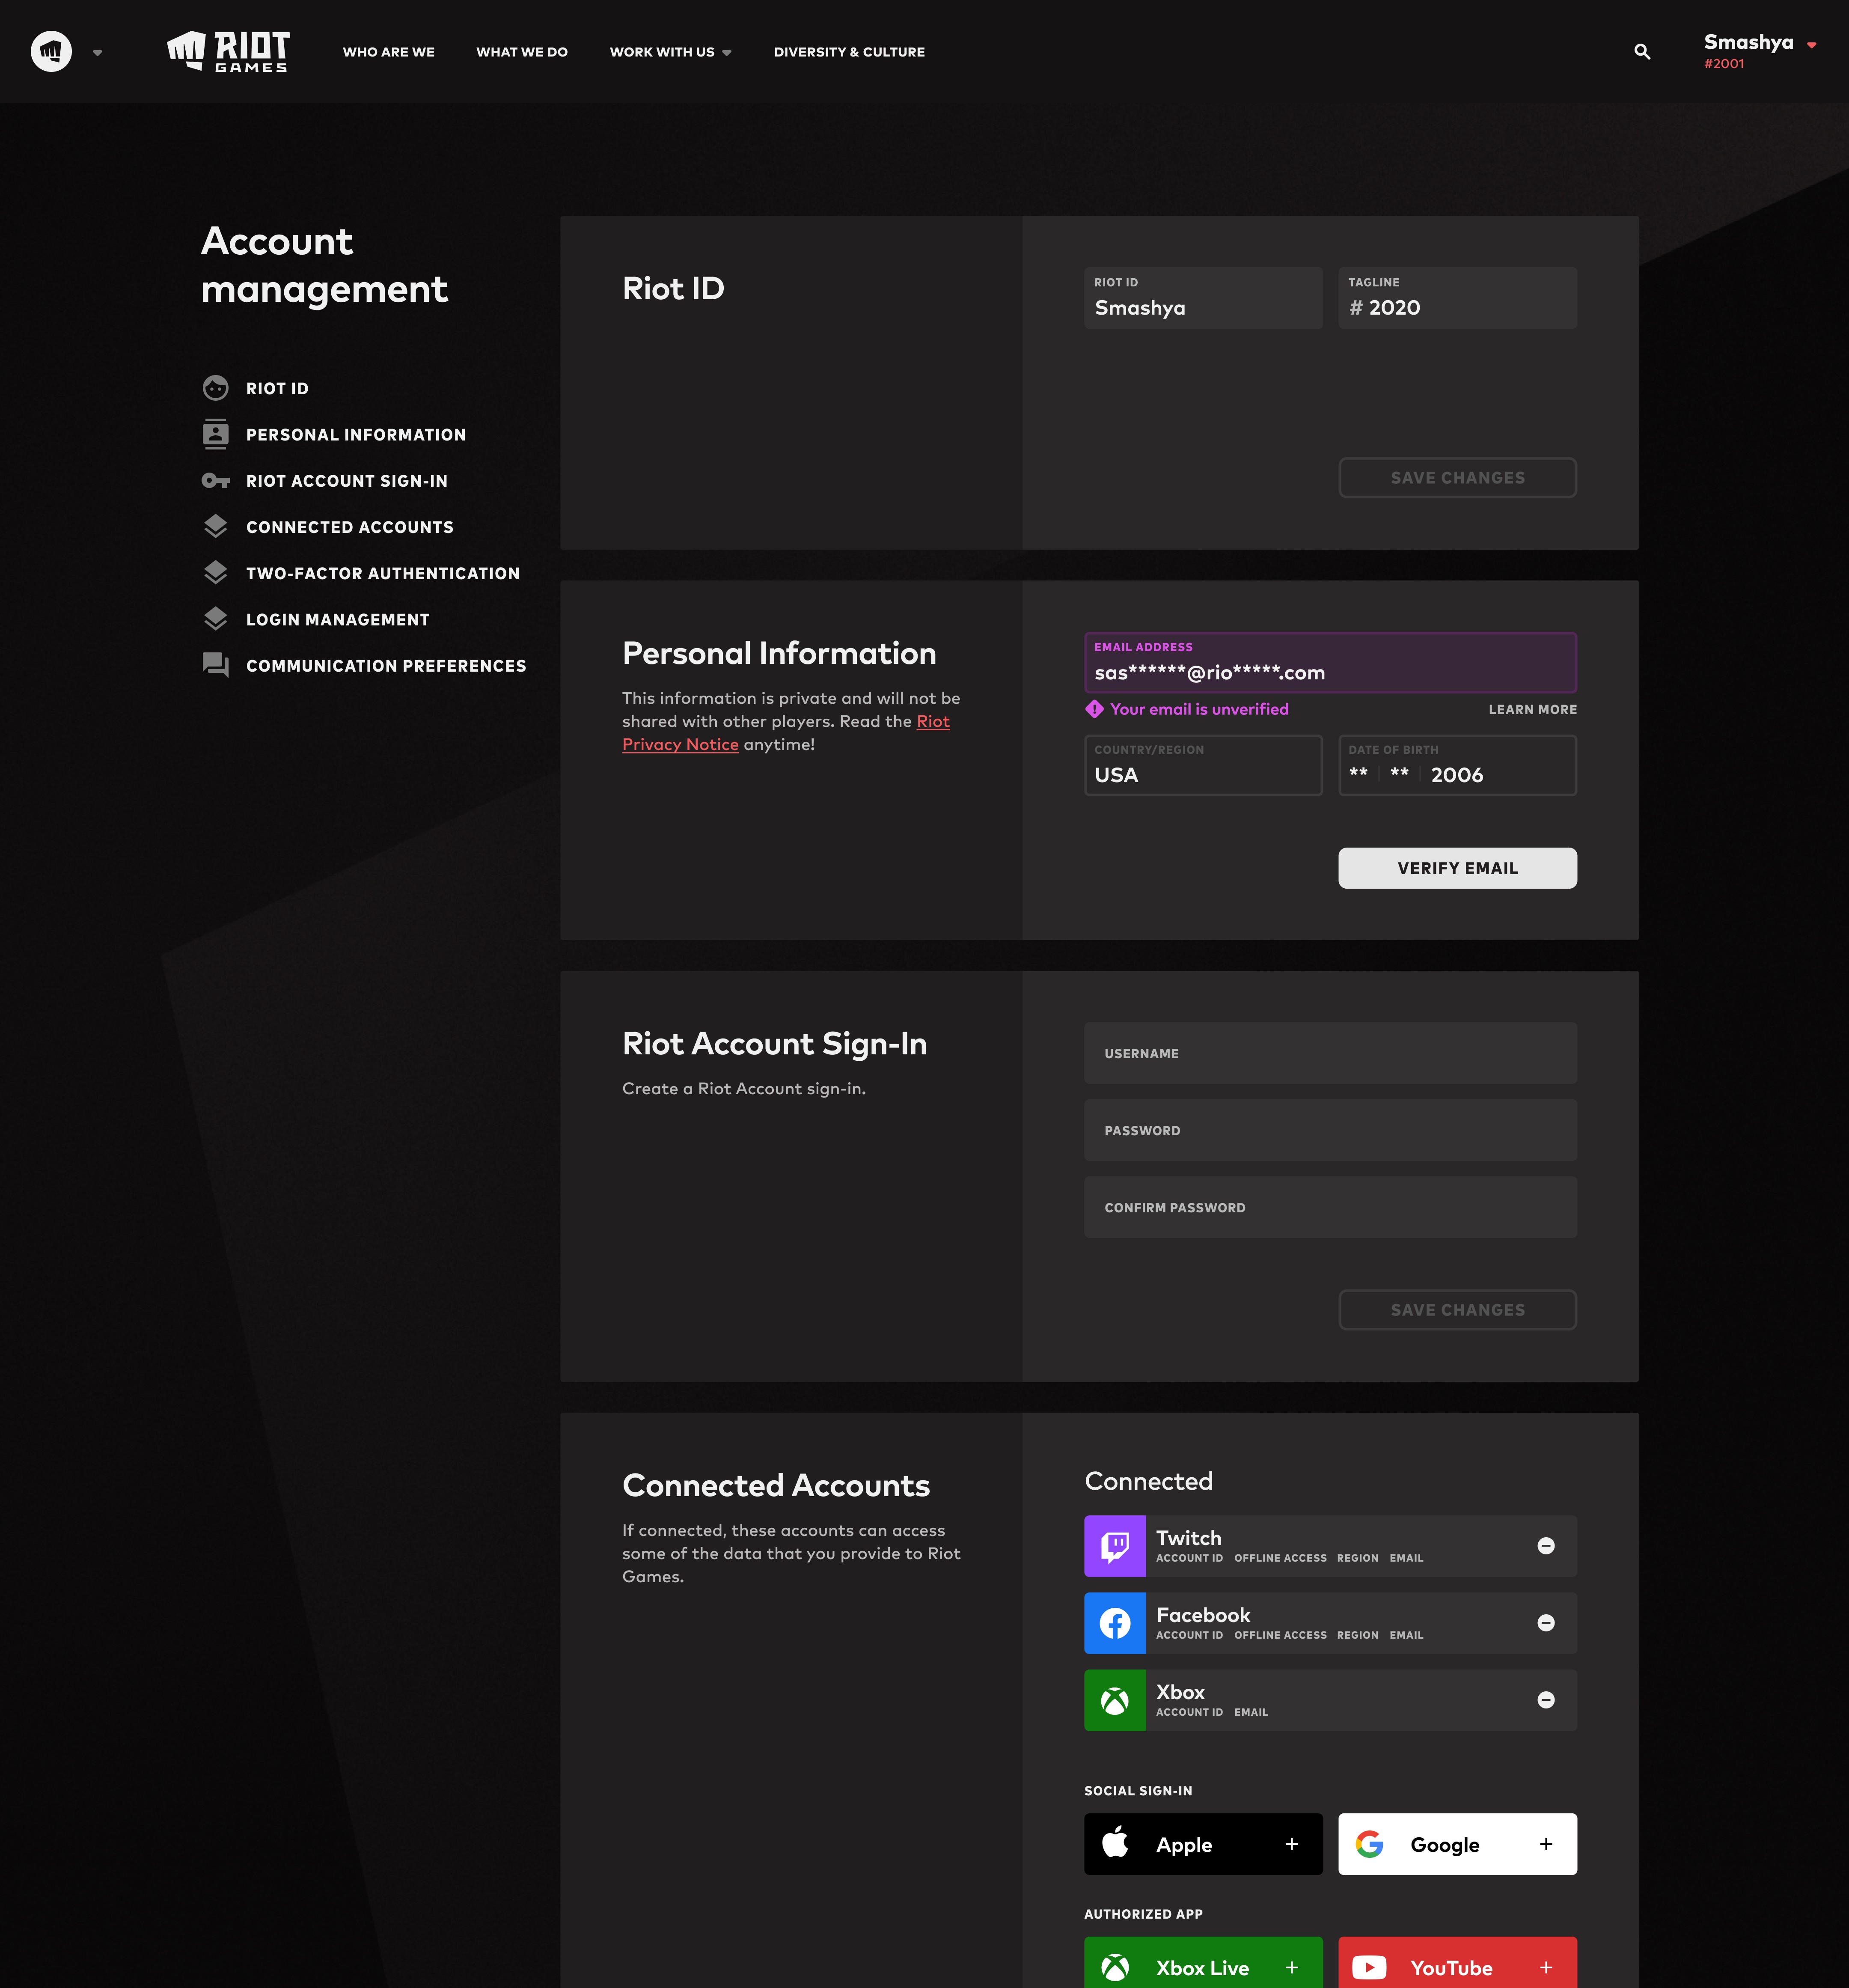Screen dimensions: 1849x1988
Task: Click the Riot Games header logo
Action: point(228,51)
